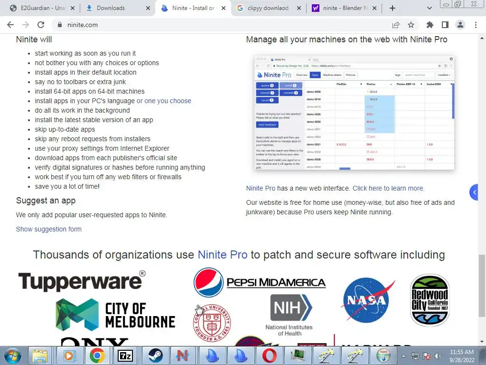Close the E2Guardian tab
The width and height of the screenshot is (486, 365).
click(73, 8)
